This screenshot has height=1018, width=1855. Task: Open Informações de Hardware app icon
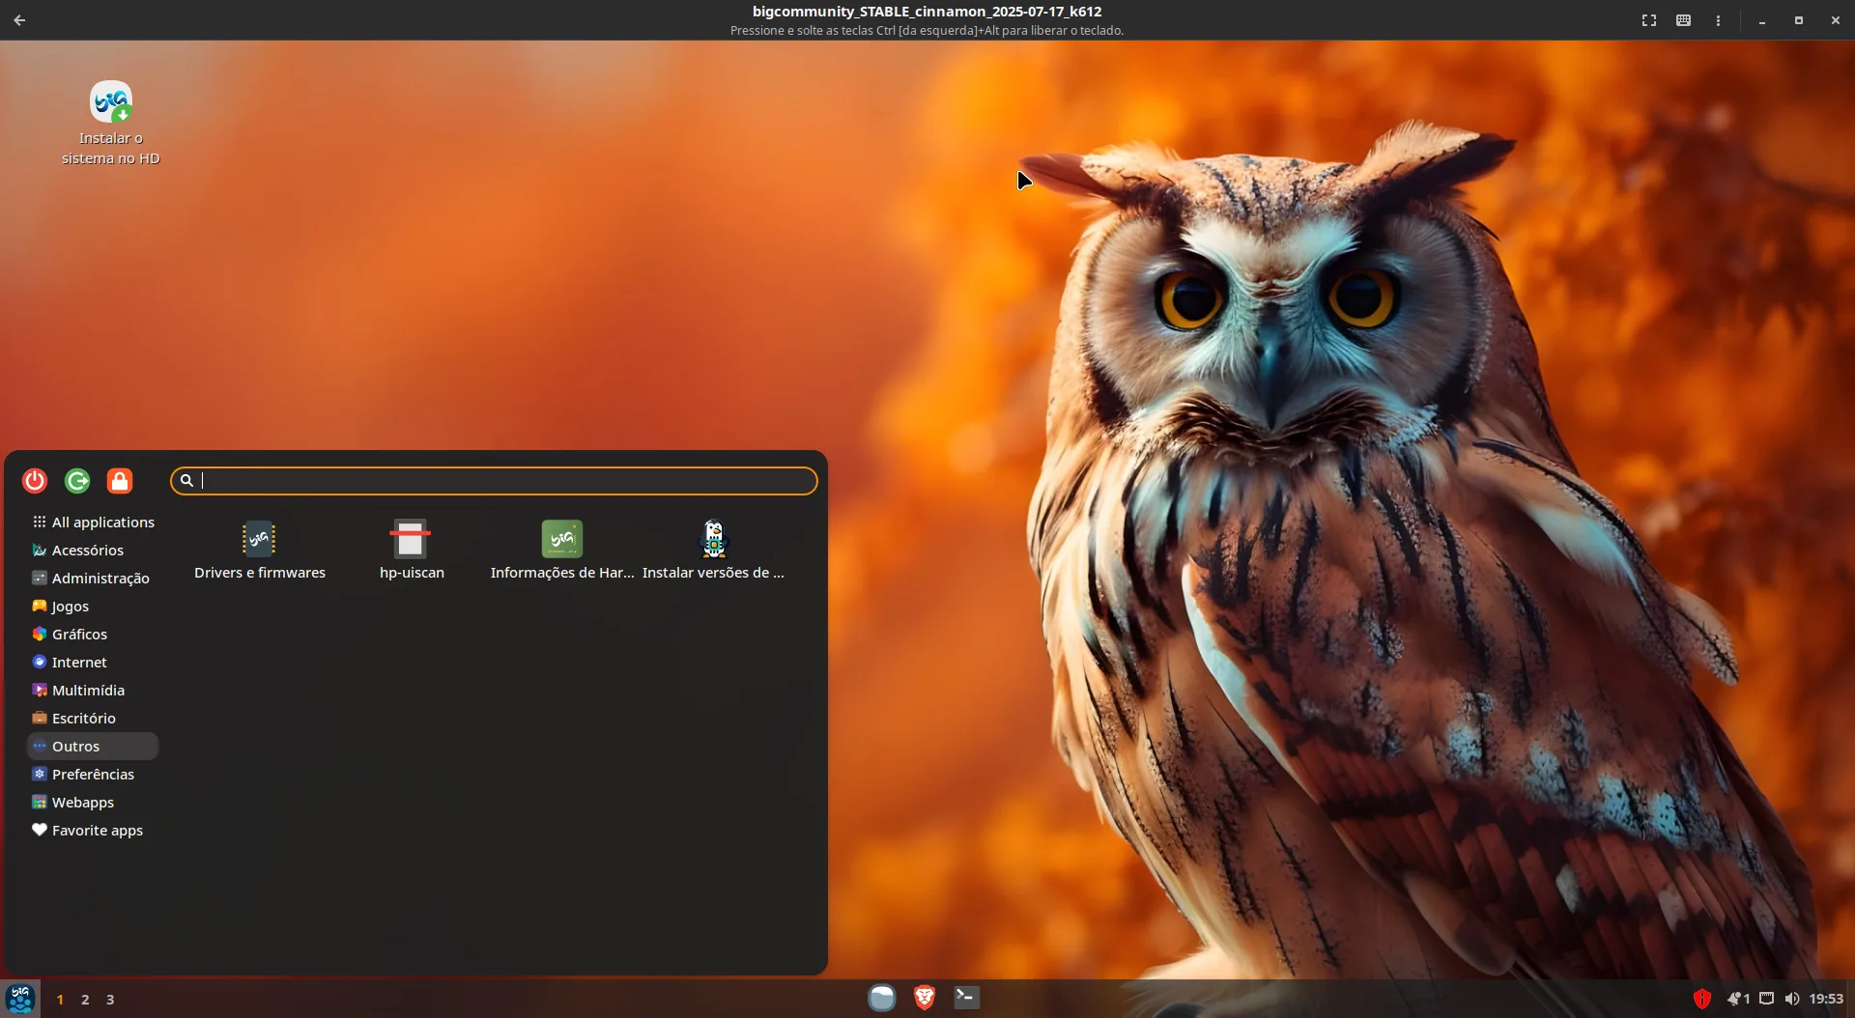tap(562, 551)
